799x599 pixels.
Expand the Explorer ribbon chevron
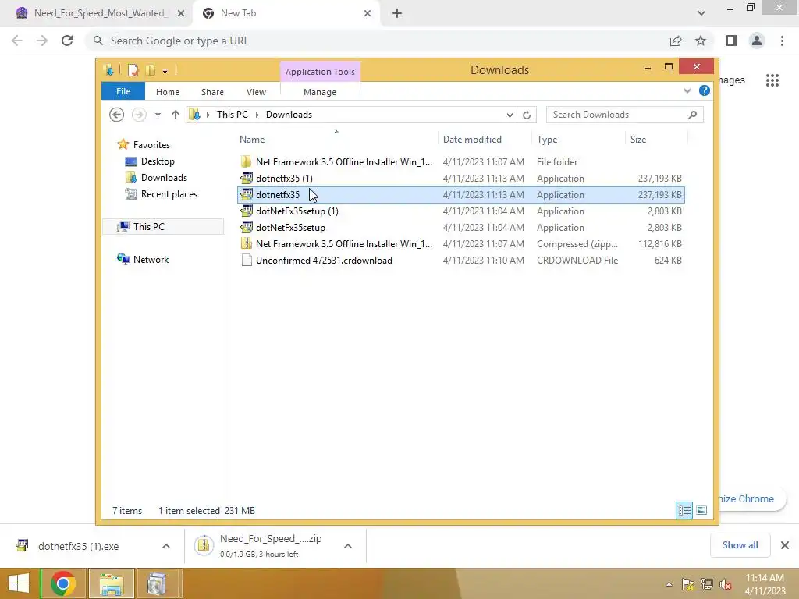coord(687,90)
